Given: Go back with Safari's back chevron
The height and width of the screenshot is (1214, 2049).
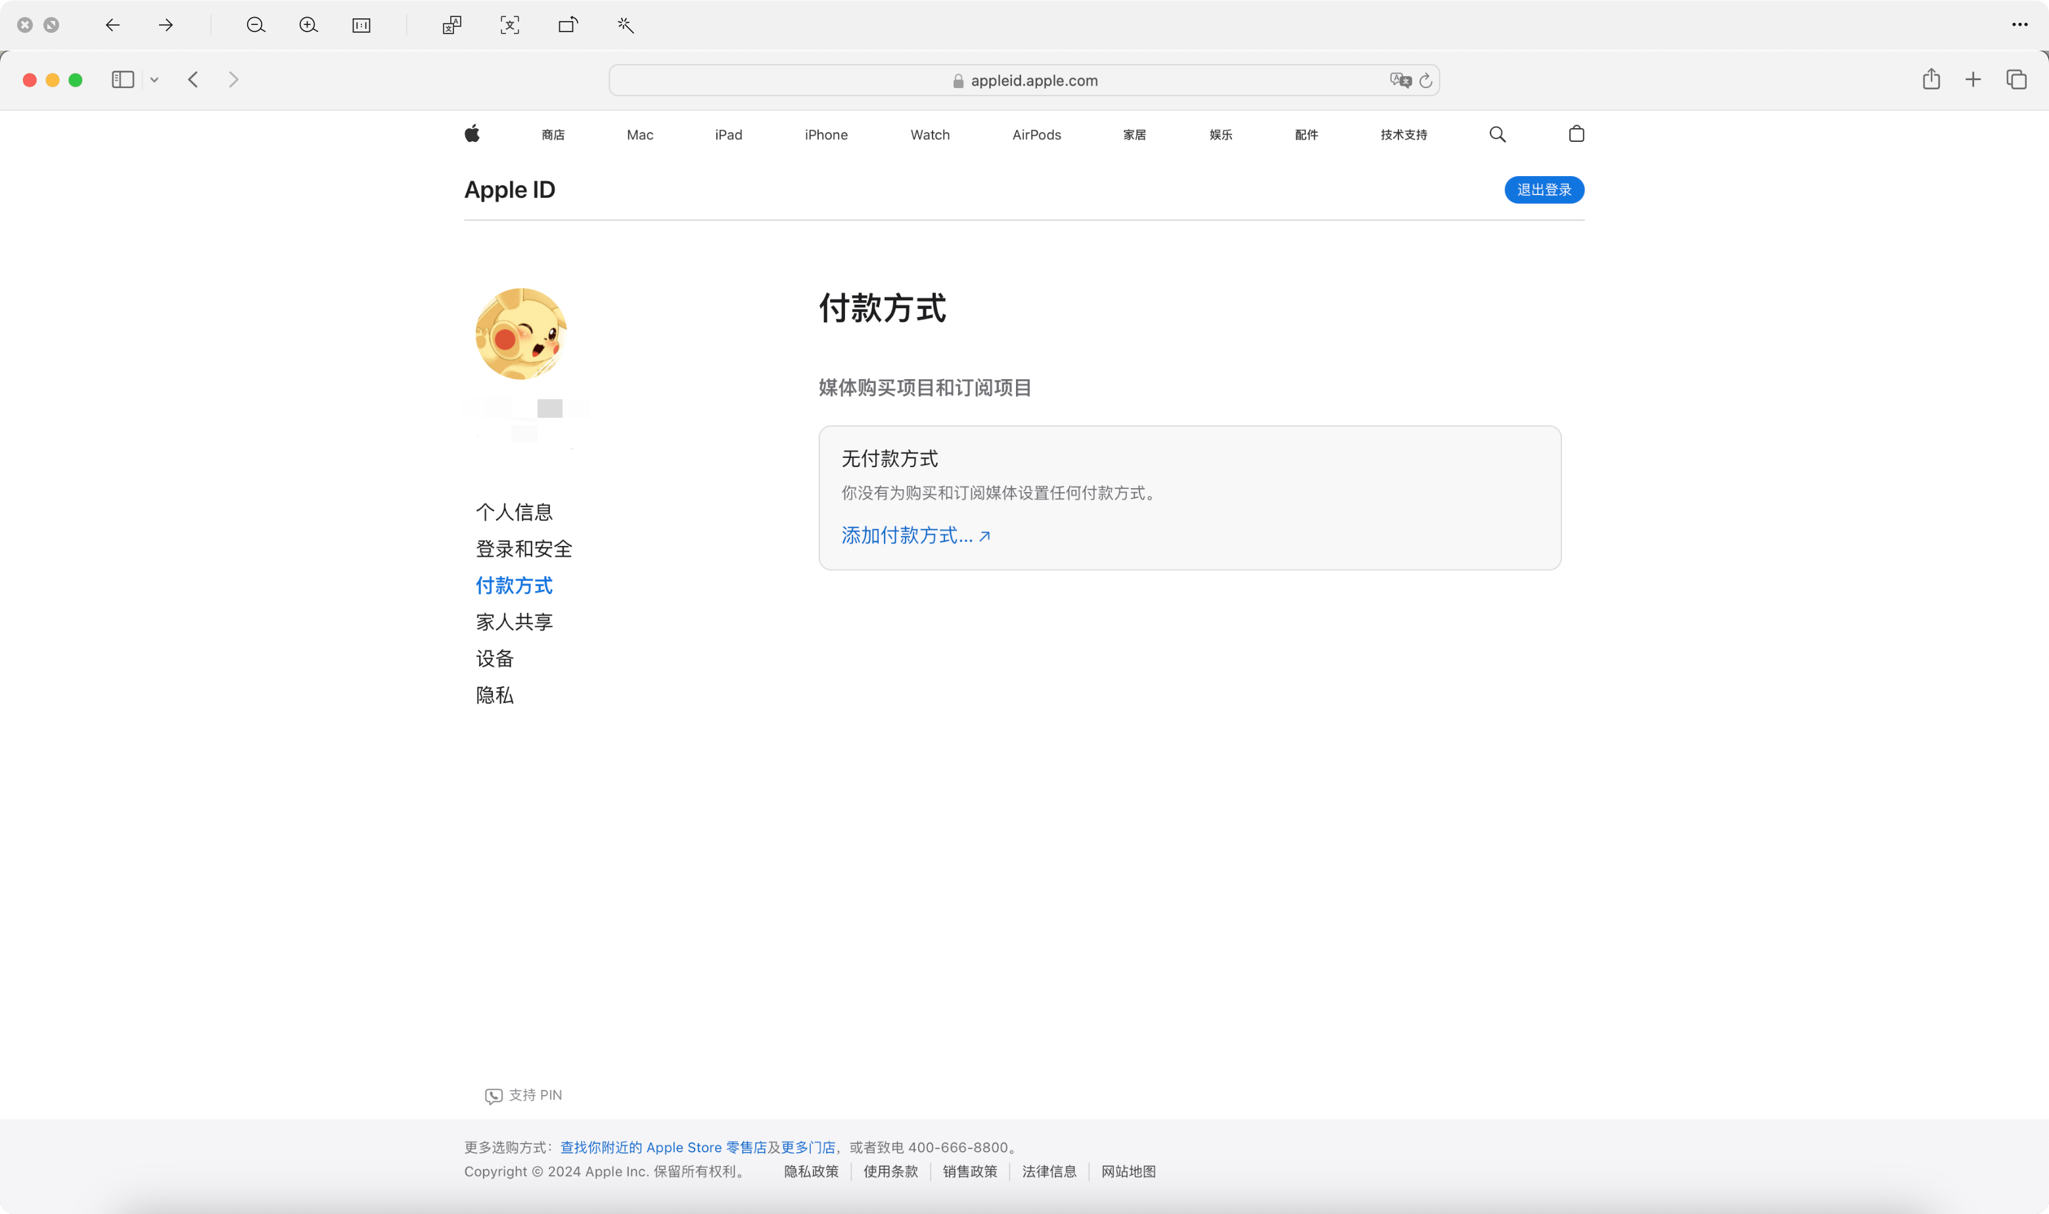Looking at the screenshot, I should (x=193, y=79).
